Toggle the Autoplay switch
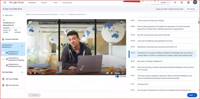This screenshot has width=200, height=99. 117,76
